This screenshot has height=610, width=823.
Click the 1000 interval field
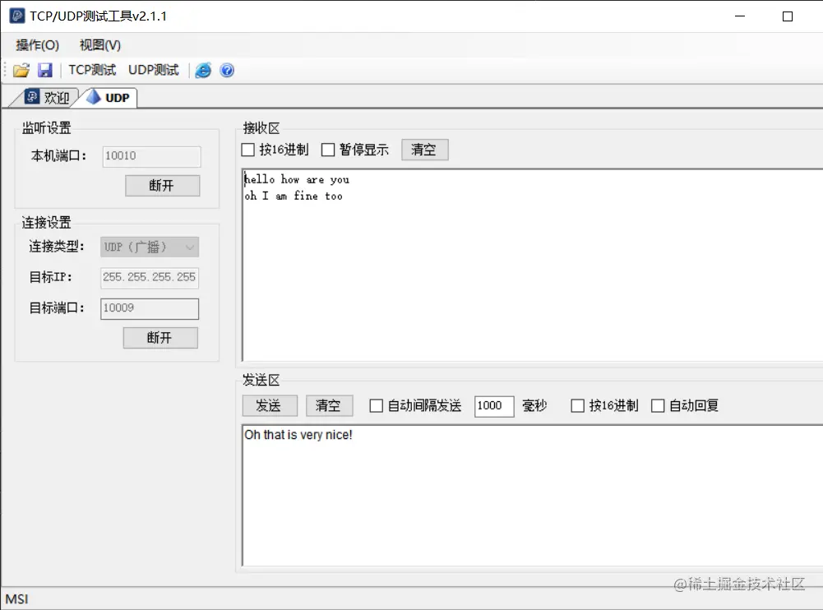click(494, 406)
